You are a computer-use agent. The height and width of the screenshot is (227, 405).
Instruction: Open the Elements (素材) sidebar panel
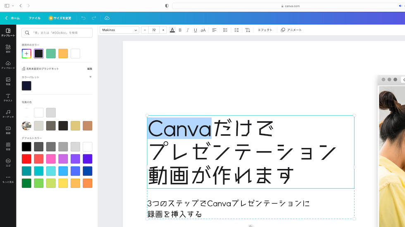coord(8,49)
